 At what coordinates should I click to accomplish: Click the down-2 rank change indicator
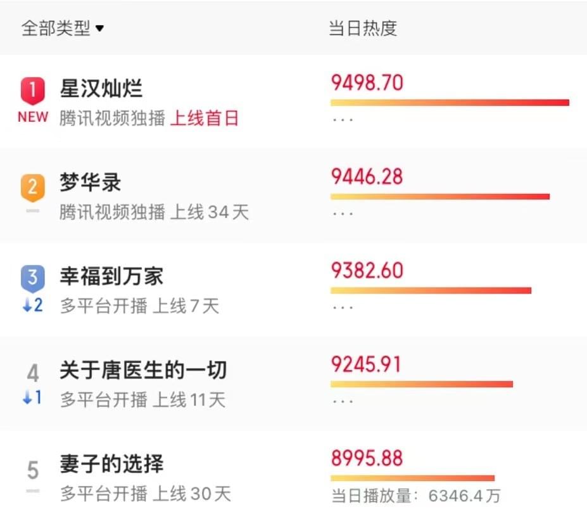click(33, 305)
